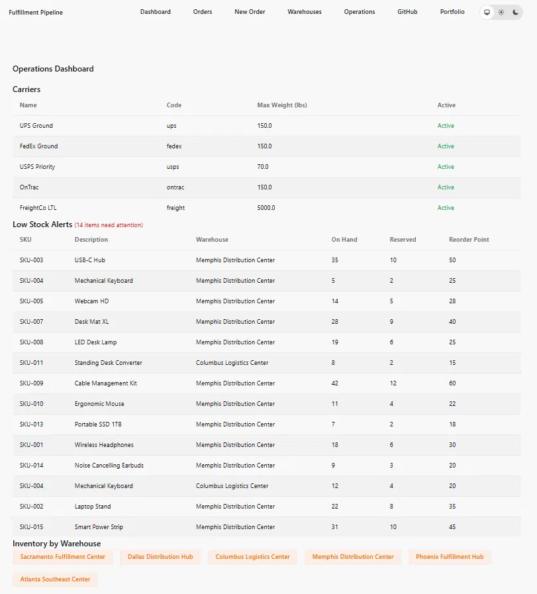The width and height of the screenshot is (537, 594).
Task: Click the Max Weight (lbs) column header
Action: 282,105
